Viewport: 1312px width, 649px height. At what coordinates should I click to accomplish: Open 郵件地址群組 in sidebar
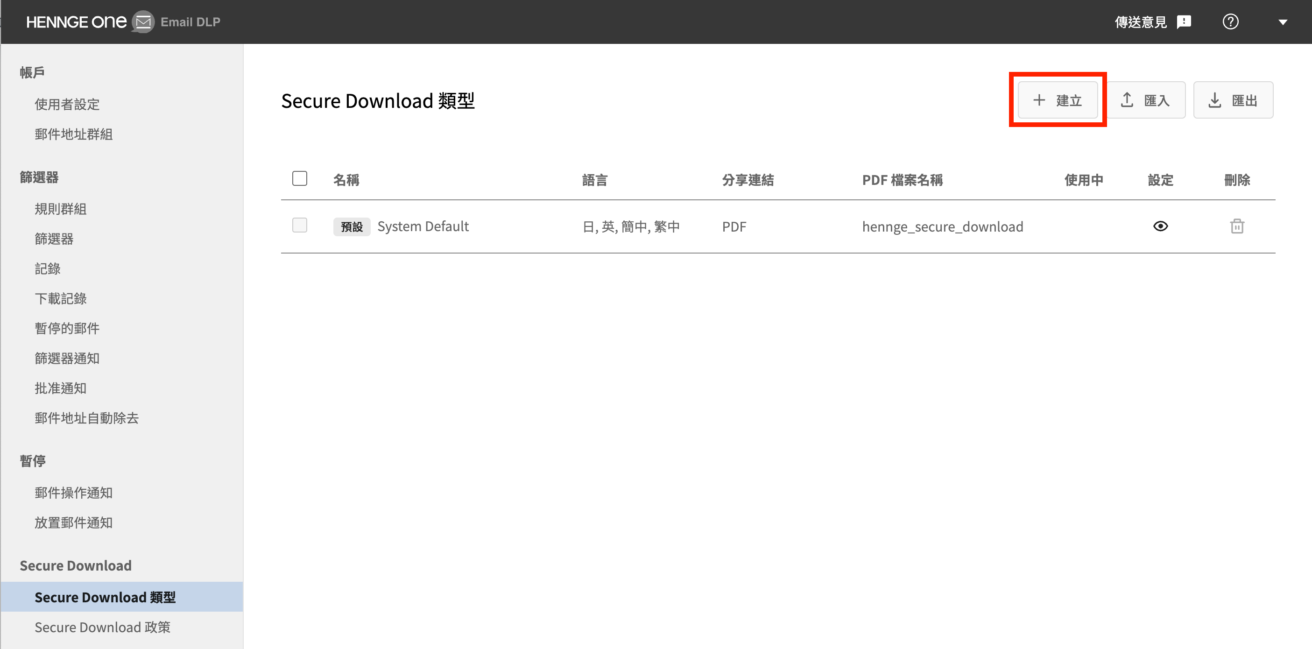[x=73, y=134]
